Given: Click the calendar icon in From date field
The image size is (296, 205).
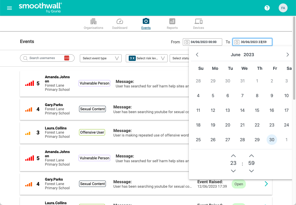Looking at the screenshot, I should point(187,42).
